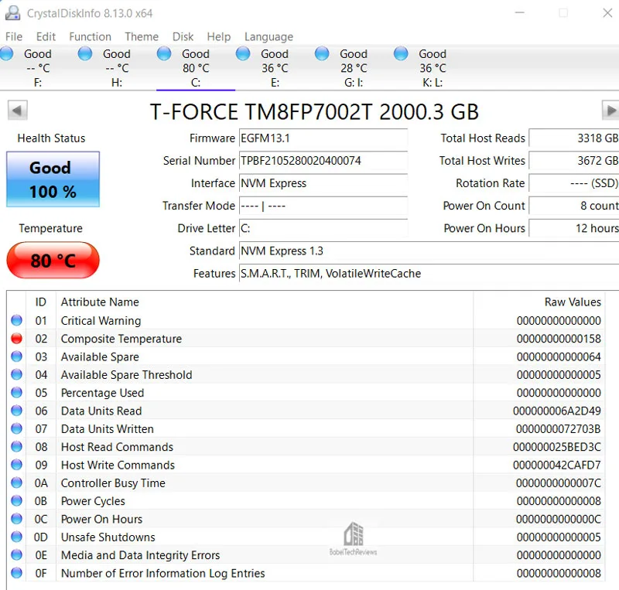Viewport: 619px width, 590px height.
Task: Click the Power On Count value
Action: pos(574,206)
